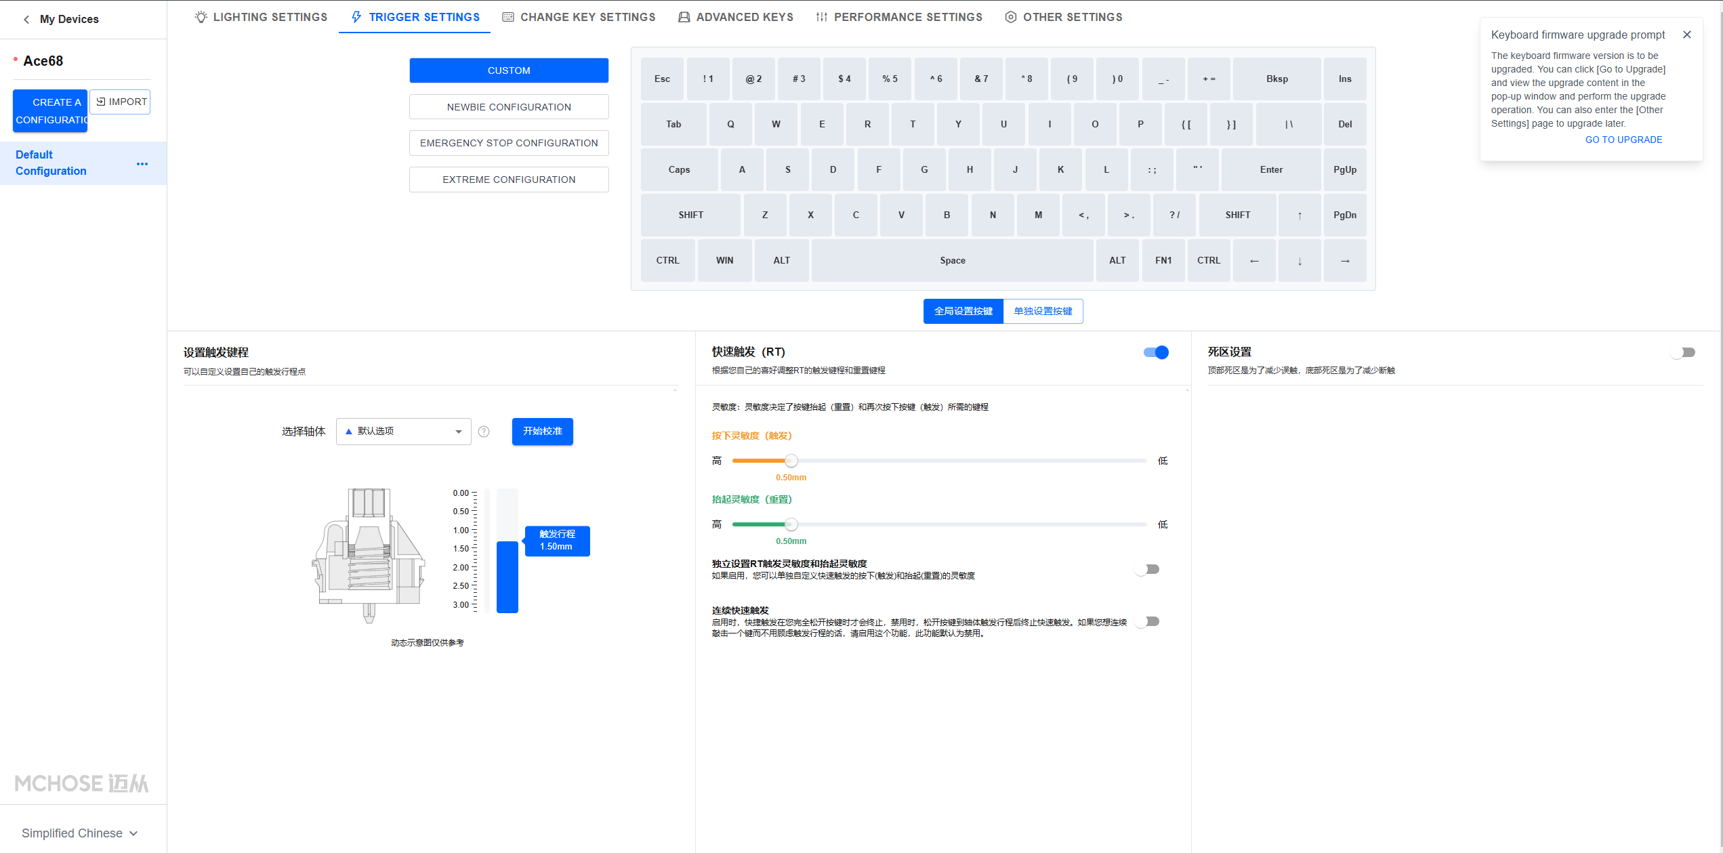Screen dimensions: 1723x853
Task: Open the Advanced Keys tab
Action: (736, 17)
